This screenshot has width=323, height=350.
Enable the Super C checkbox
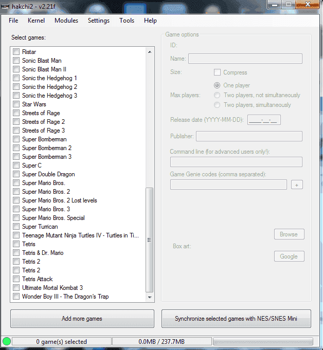coord(16,165)
